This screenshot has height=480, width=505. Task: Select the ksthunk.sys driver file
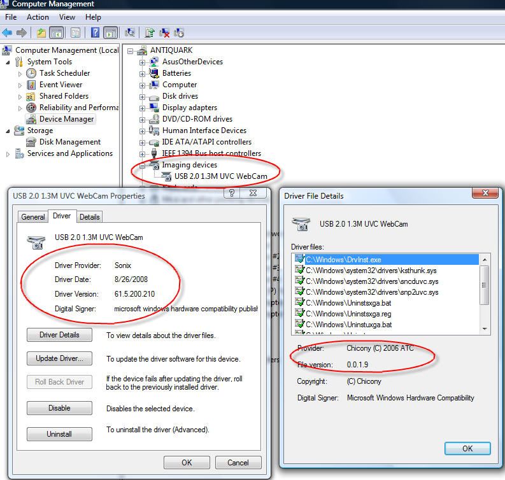pyautogui.click(x=371, y=271)
